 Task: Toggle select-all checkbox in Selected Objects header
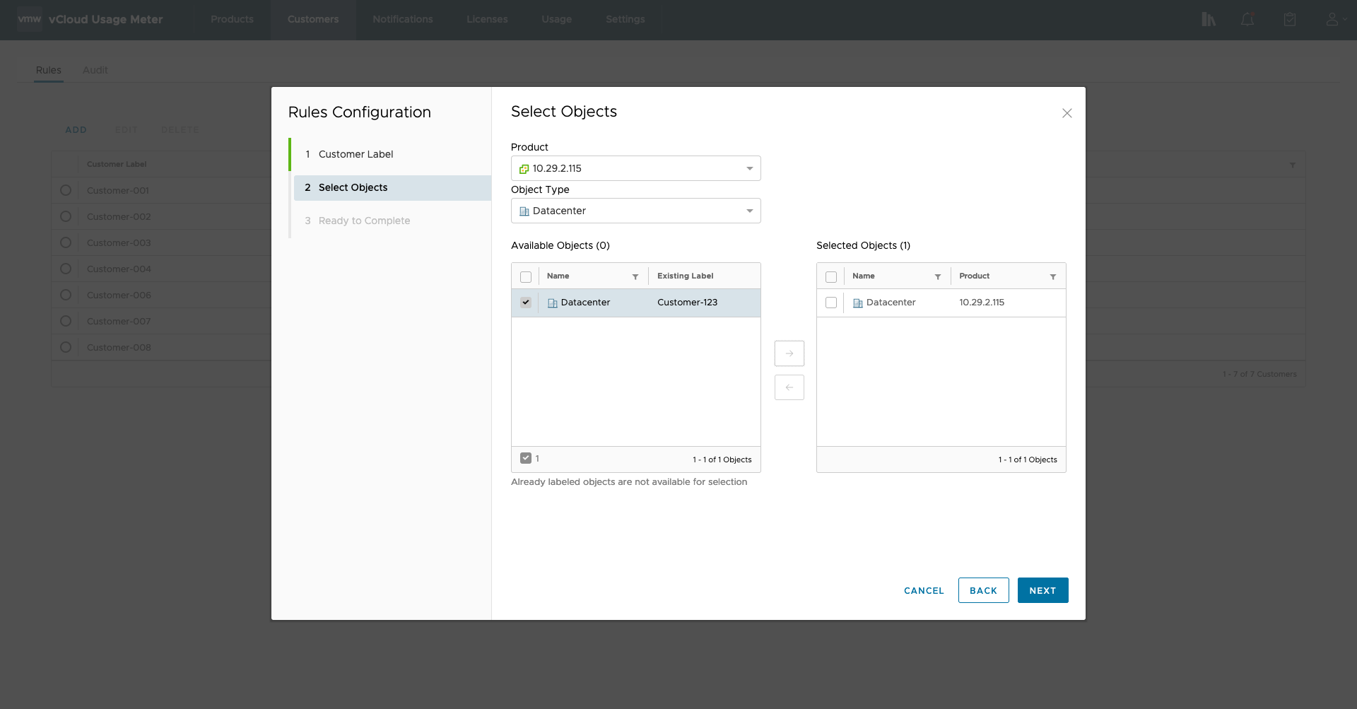pos(831,276)
